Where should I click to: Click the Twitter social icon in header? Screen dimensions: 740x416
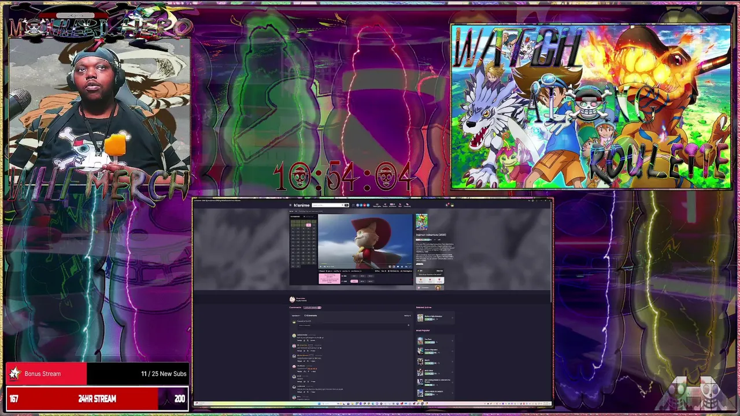point(368,205)
